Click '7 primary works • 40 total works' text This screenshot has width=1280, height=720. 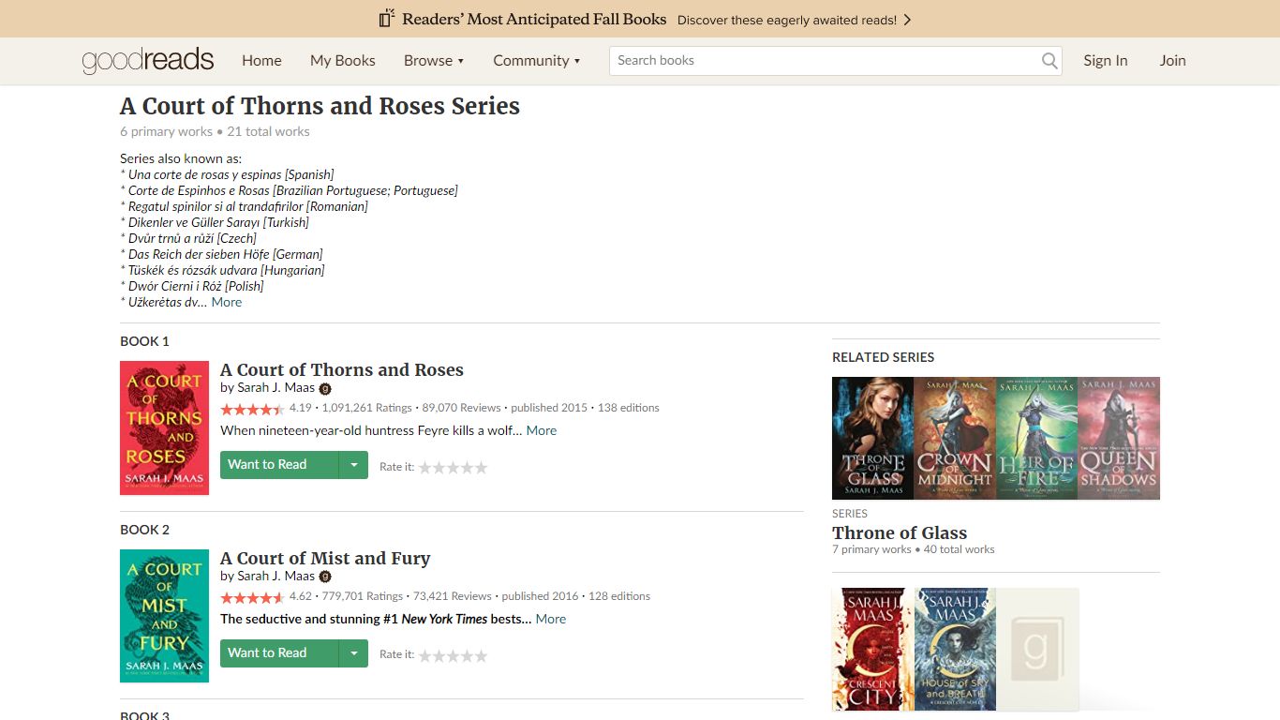(x=914, y=549)
